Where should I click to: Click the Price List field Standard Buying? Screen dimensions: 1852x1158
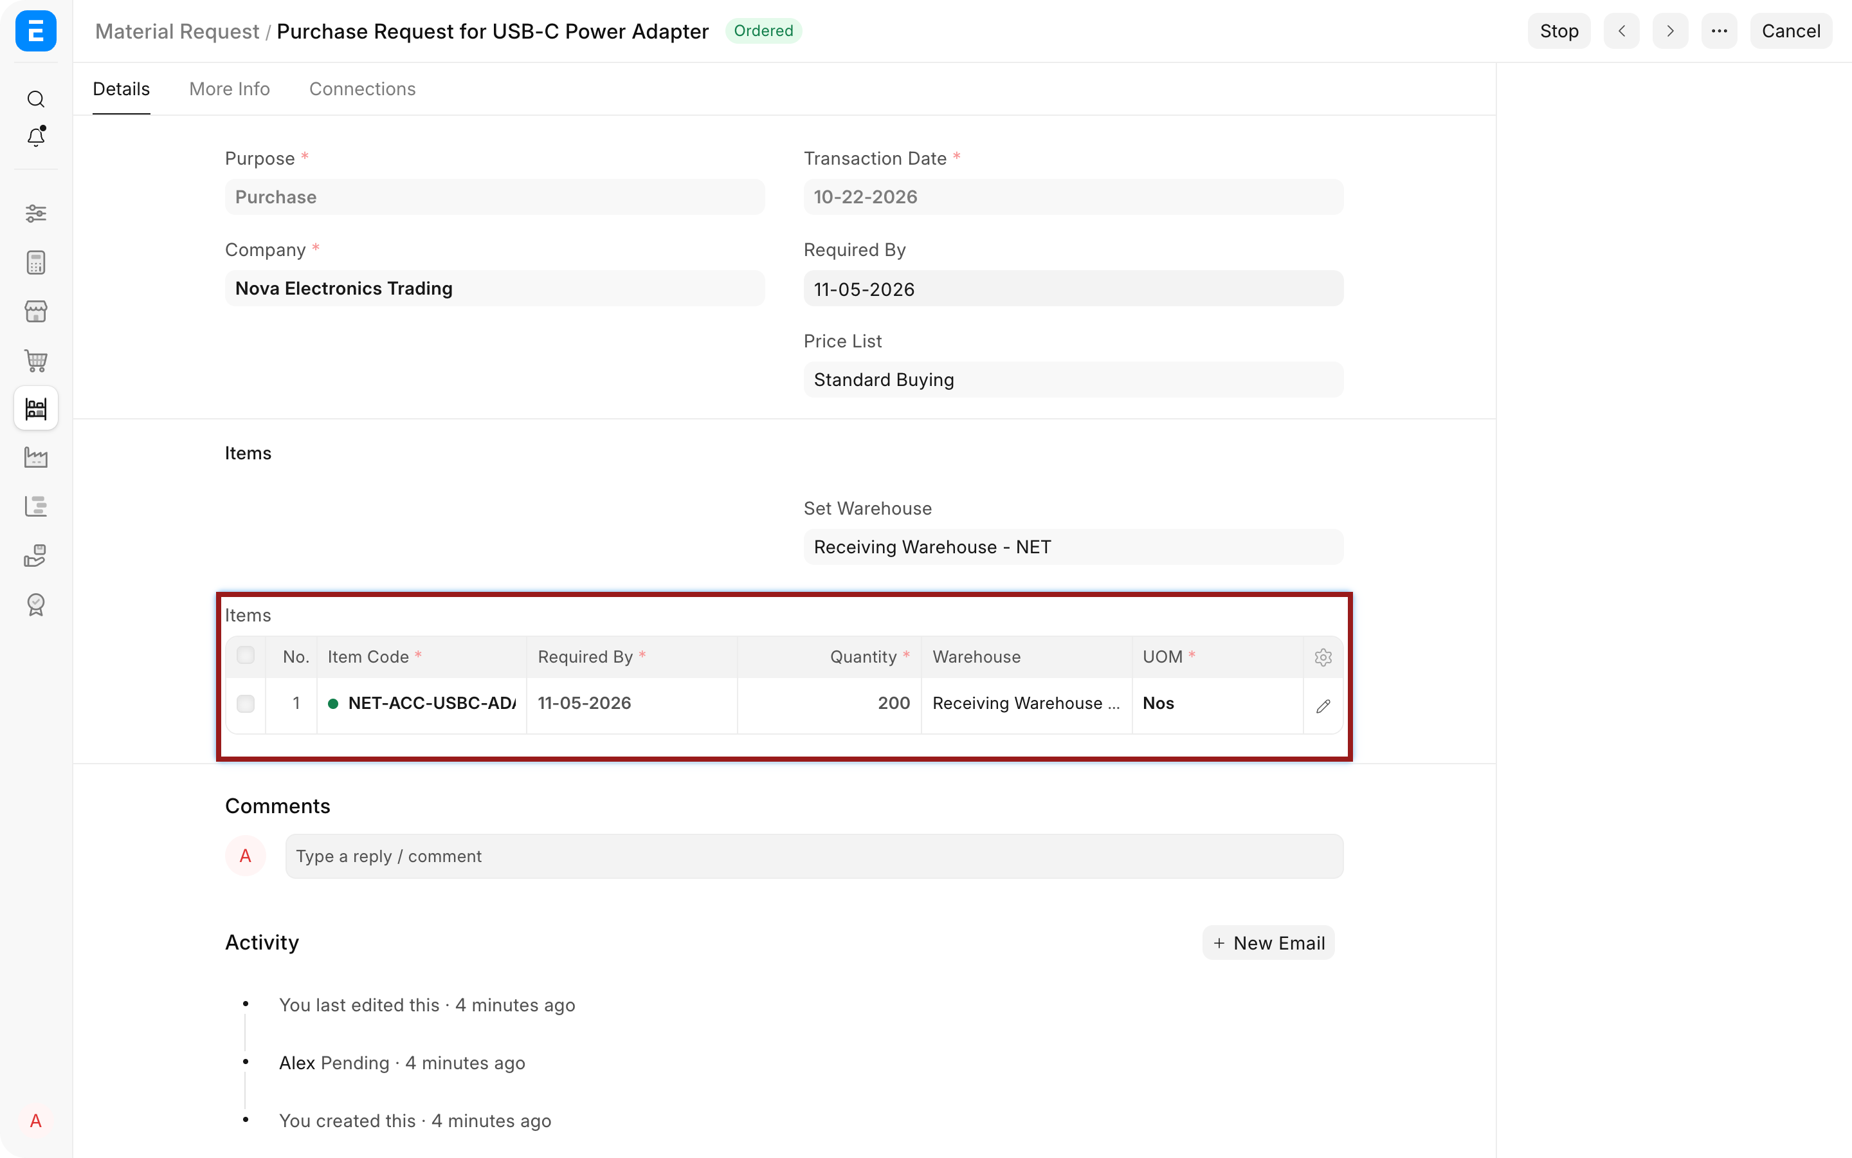pyautogui.click(x=1074, y=380)
